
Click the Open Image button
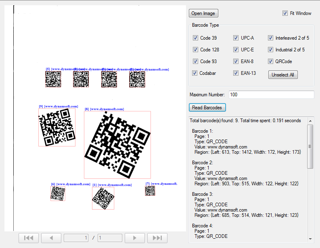[x=203, y=13]
